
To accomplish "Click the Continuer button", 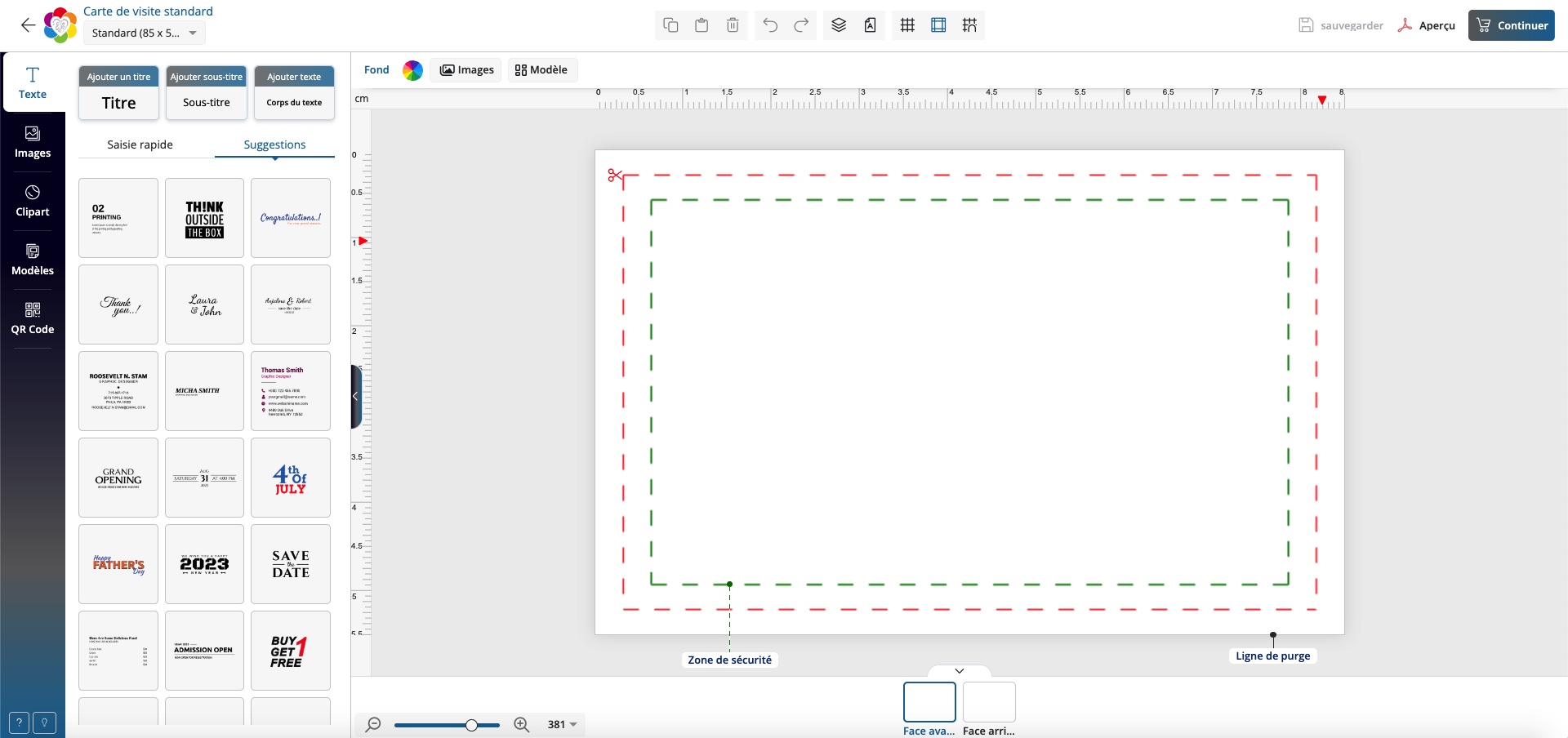I will point(1512,25).
